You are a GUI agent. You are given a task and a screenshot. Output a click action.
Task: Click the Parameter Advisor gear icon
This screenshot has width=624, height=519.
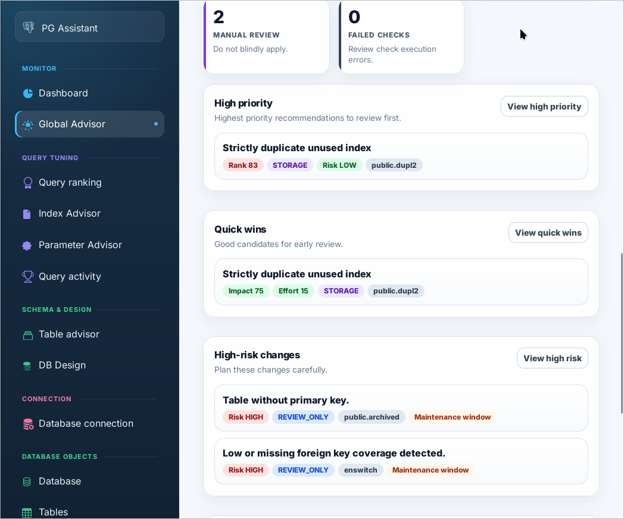tap(27, 245)
